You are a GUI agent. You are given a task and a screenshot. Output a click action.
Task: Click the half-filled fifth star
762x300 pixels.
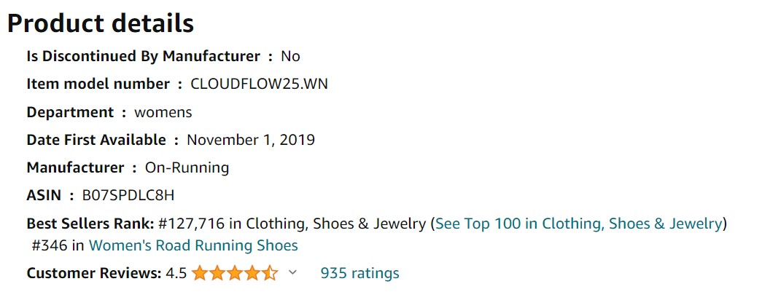point(270,274)
